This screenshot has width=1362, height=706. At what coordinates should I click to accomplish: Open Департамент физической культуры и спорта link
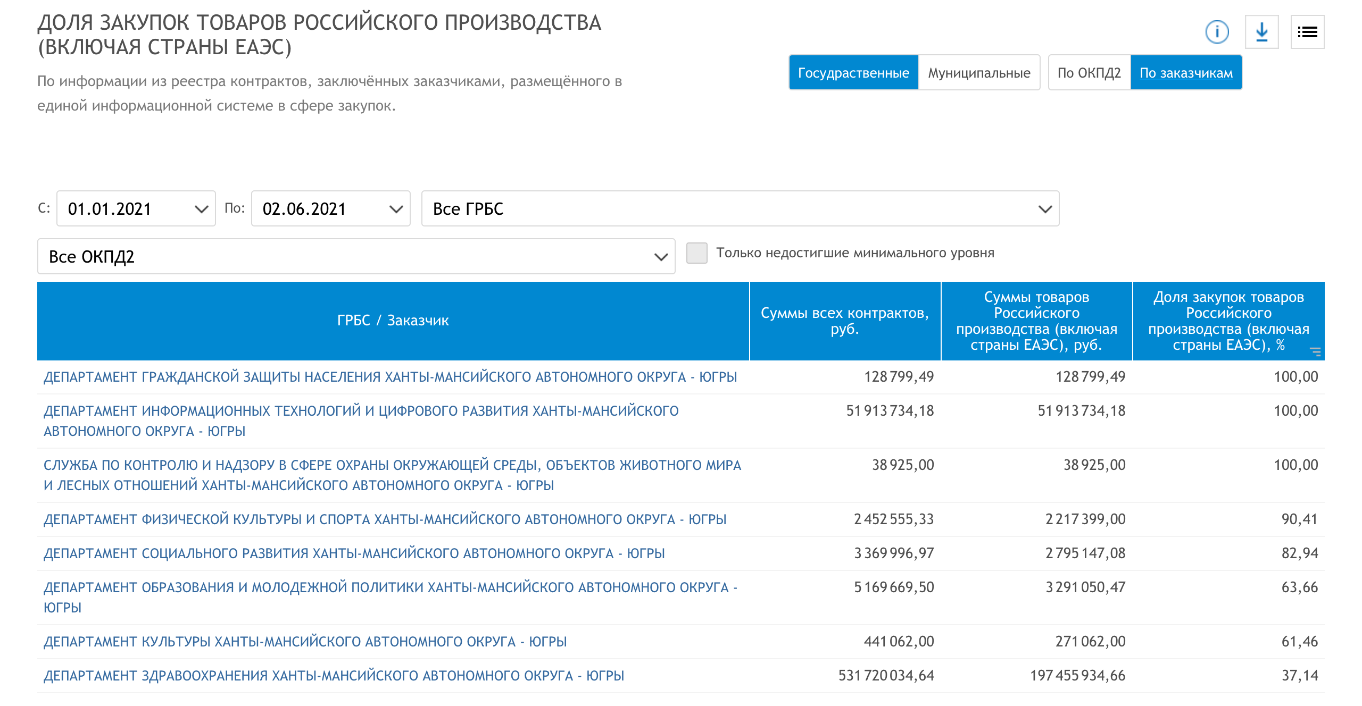point(385,519)
